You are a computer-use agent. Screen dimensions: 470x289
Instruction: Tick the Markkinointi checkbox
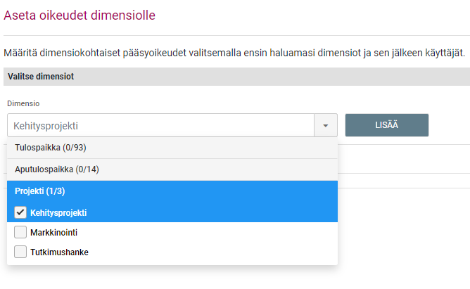(20, 232)
